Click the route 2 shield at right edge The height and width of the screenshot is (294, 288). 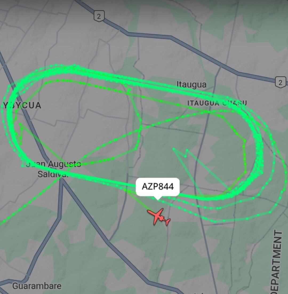pos(280,82)
